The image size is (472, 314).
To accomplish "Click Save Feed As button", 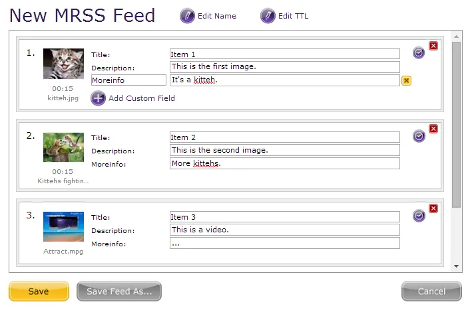I will pyautogui.click(x=119, y=291).
